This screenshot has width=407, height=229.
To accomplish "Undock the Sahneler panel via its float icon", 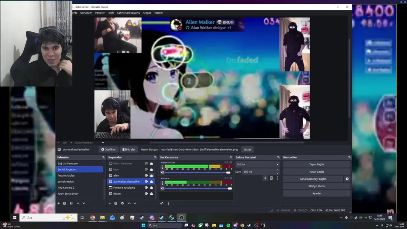I will tap(103, 157).
